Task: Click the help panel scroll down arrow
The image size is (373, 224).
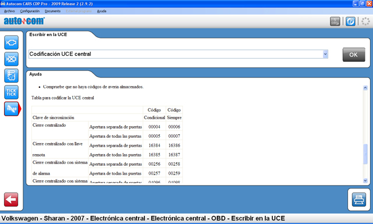Action: pyautogui.click(x=365, y=181)
